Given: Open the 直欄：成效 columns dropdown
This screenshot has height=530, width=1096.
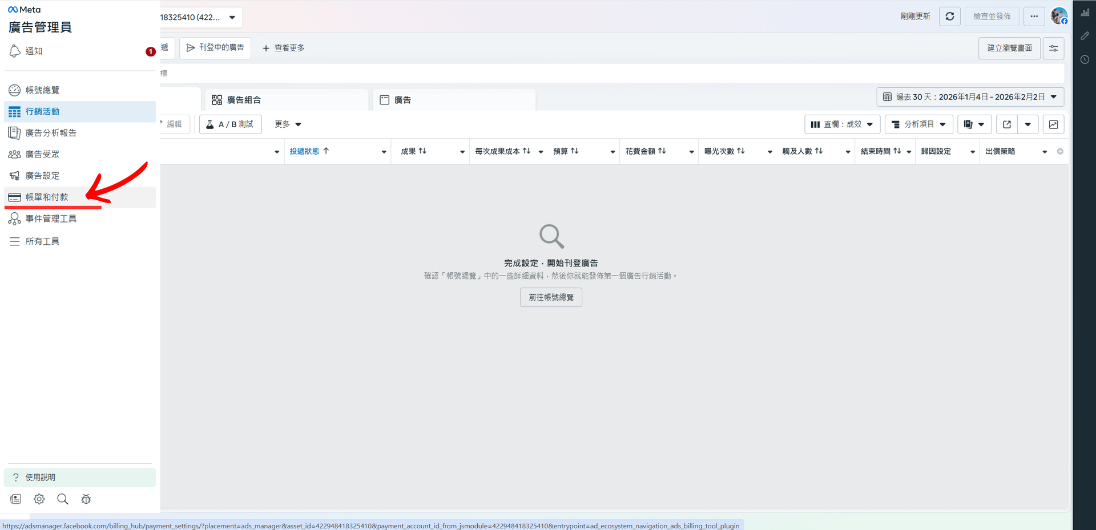Looking at the screenshot, I should point(842,124).
